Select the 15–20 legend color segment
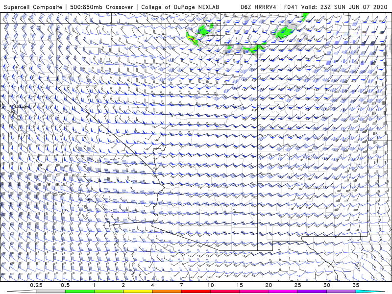 pos(254,292)
